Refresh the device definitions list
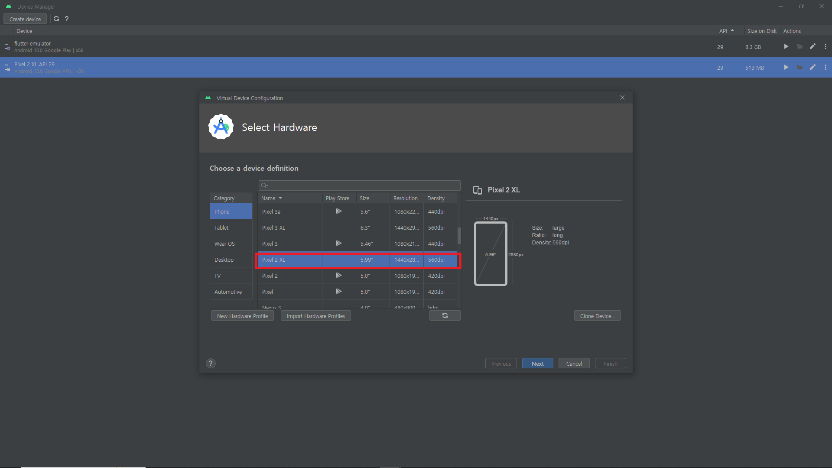This screenshot has width=832, height=468. pos(445,315)
